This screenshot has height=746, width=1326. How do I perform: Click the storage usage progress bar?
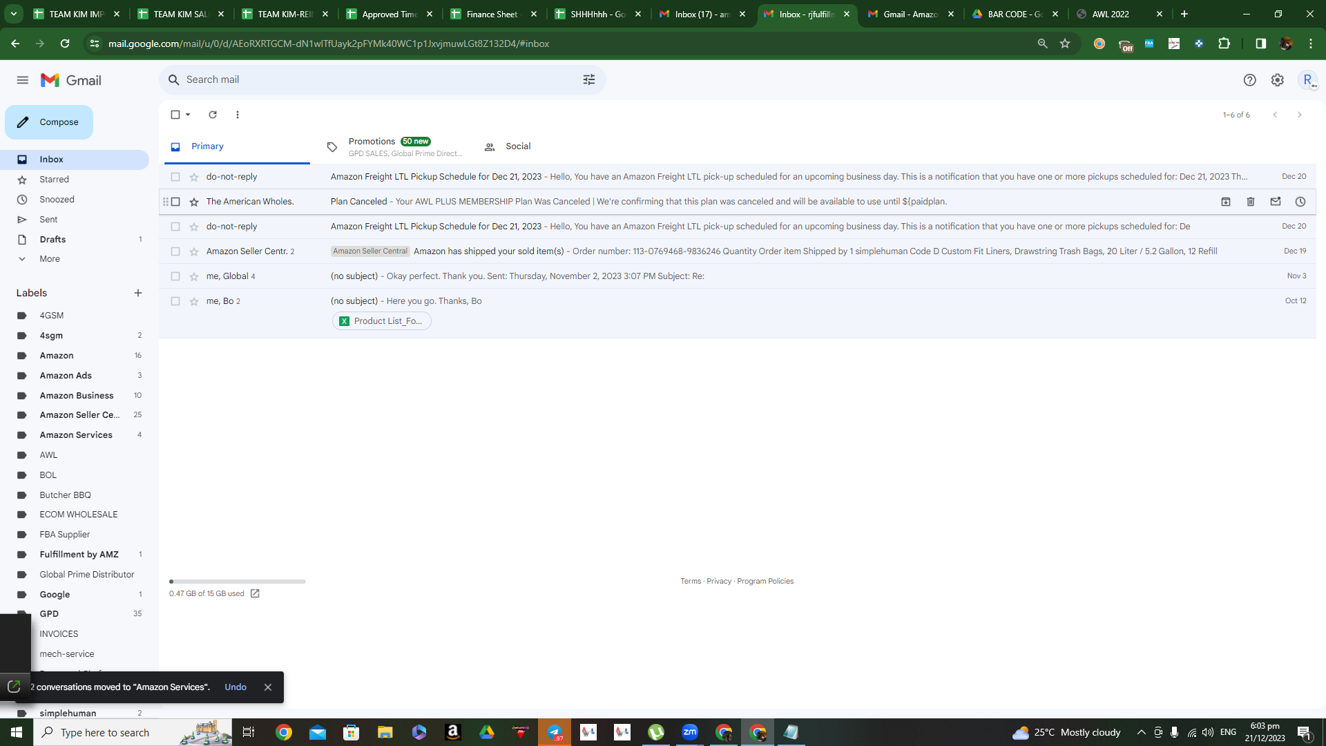pyautogui.click(x=238, y=582)
